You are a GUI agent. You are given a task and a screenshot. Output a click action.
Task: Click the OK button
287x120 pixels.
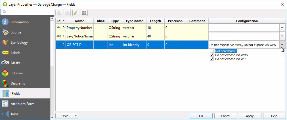201,116
